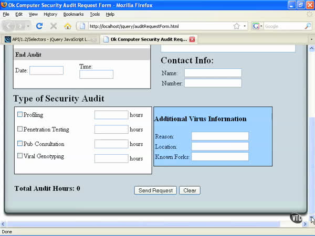The height and width of the screenshot is (236, 315).
Task: Click the Stop loading icon
Action: pyautogui.click(x=54, y=26)
